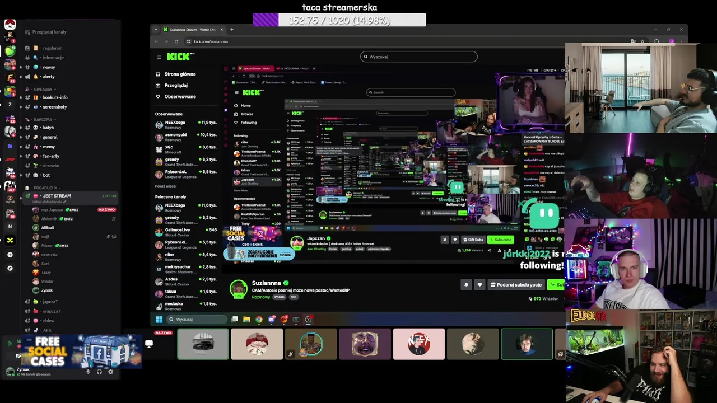This screenshot has height=403, width=717.
Task: Open Obserwowane in Kick sidebar
Action: pos(176,96)
